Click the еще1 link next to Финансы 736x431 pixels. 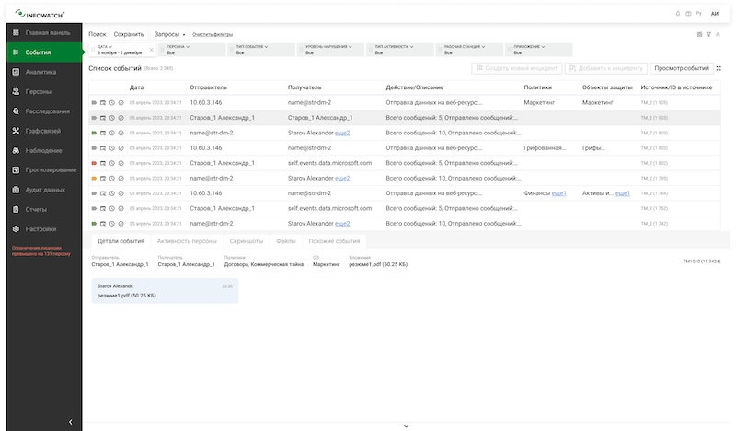pos(558,193)
